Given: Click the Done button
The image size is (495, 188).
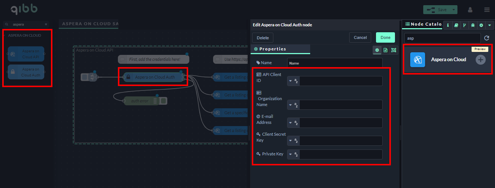Looking at the screenshot, I should click(x=385, y=37).
